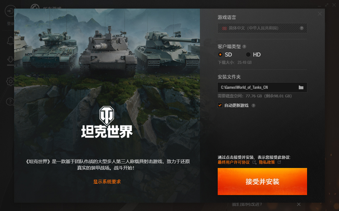
Task: Select the SD client type
Action: click(225, 54)
